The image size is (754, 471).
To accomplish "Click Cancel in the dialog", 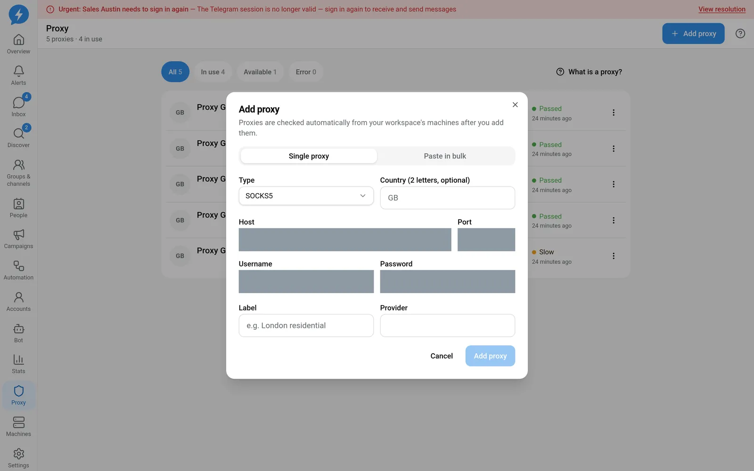I will (x=442, y=356).
